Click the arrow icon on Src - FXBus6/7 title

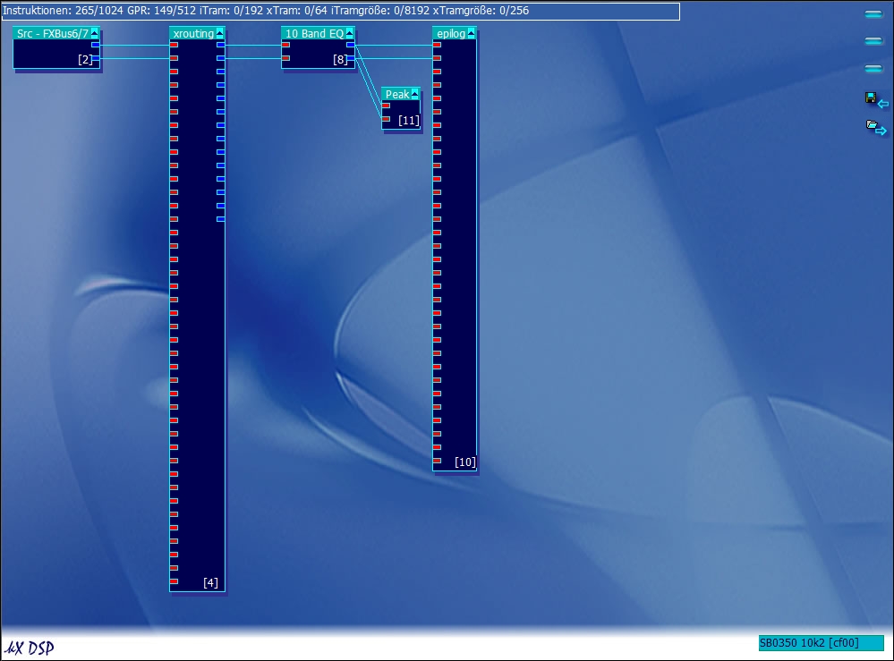(x=95, y=34)
